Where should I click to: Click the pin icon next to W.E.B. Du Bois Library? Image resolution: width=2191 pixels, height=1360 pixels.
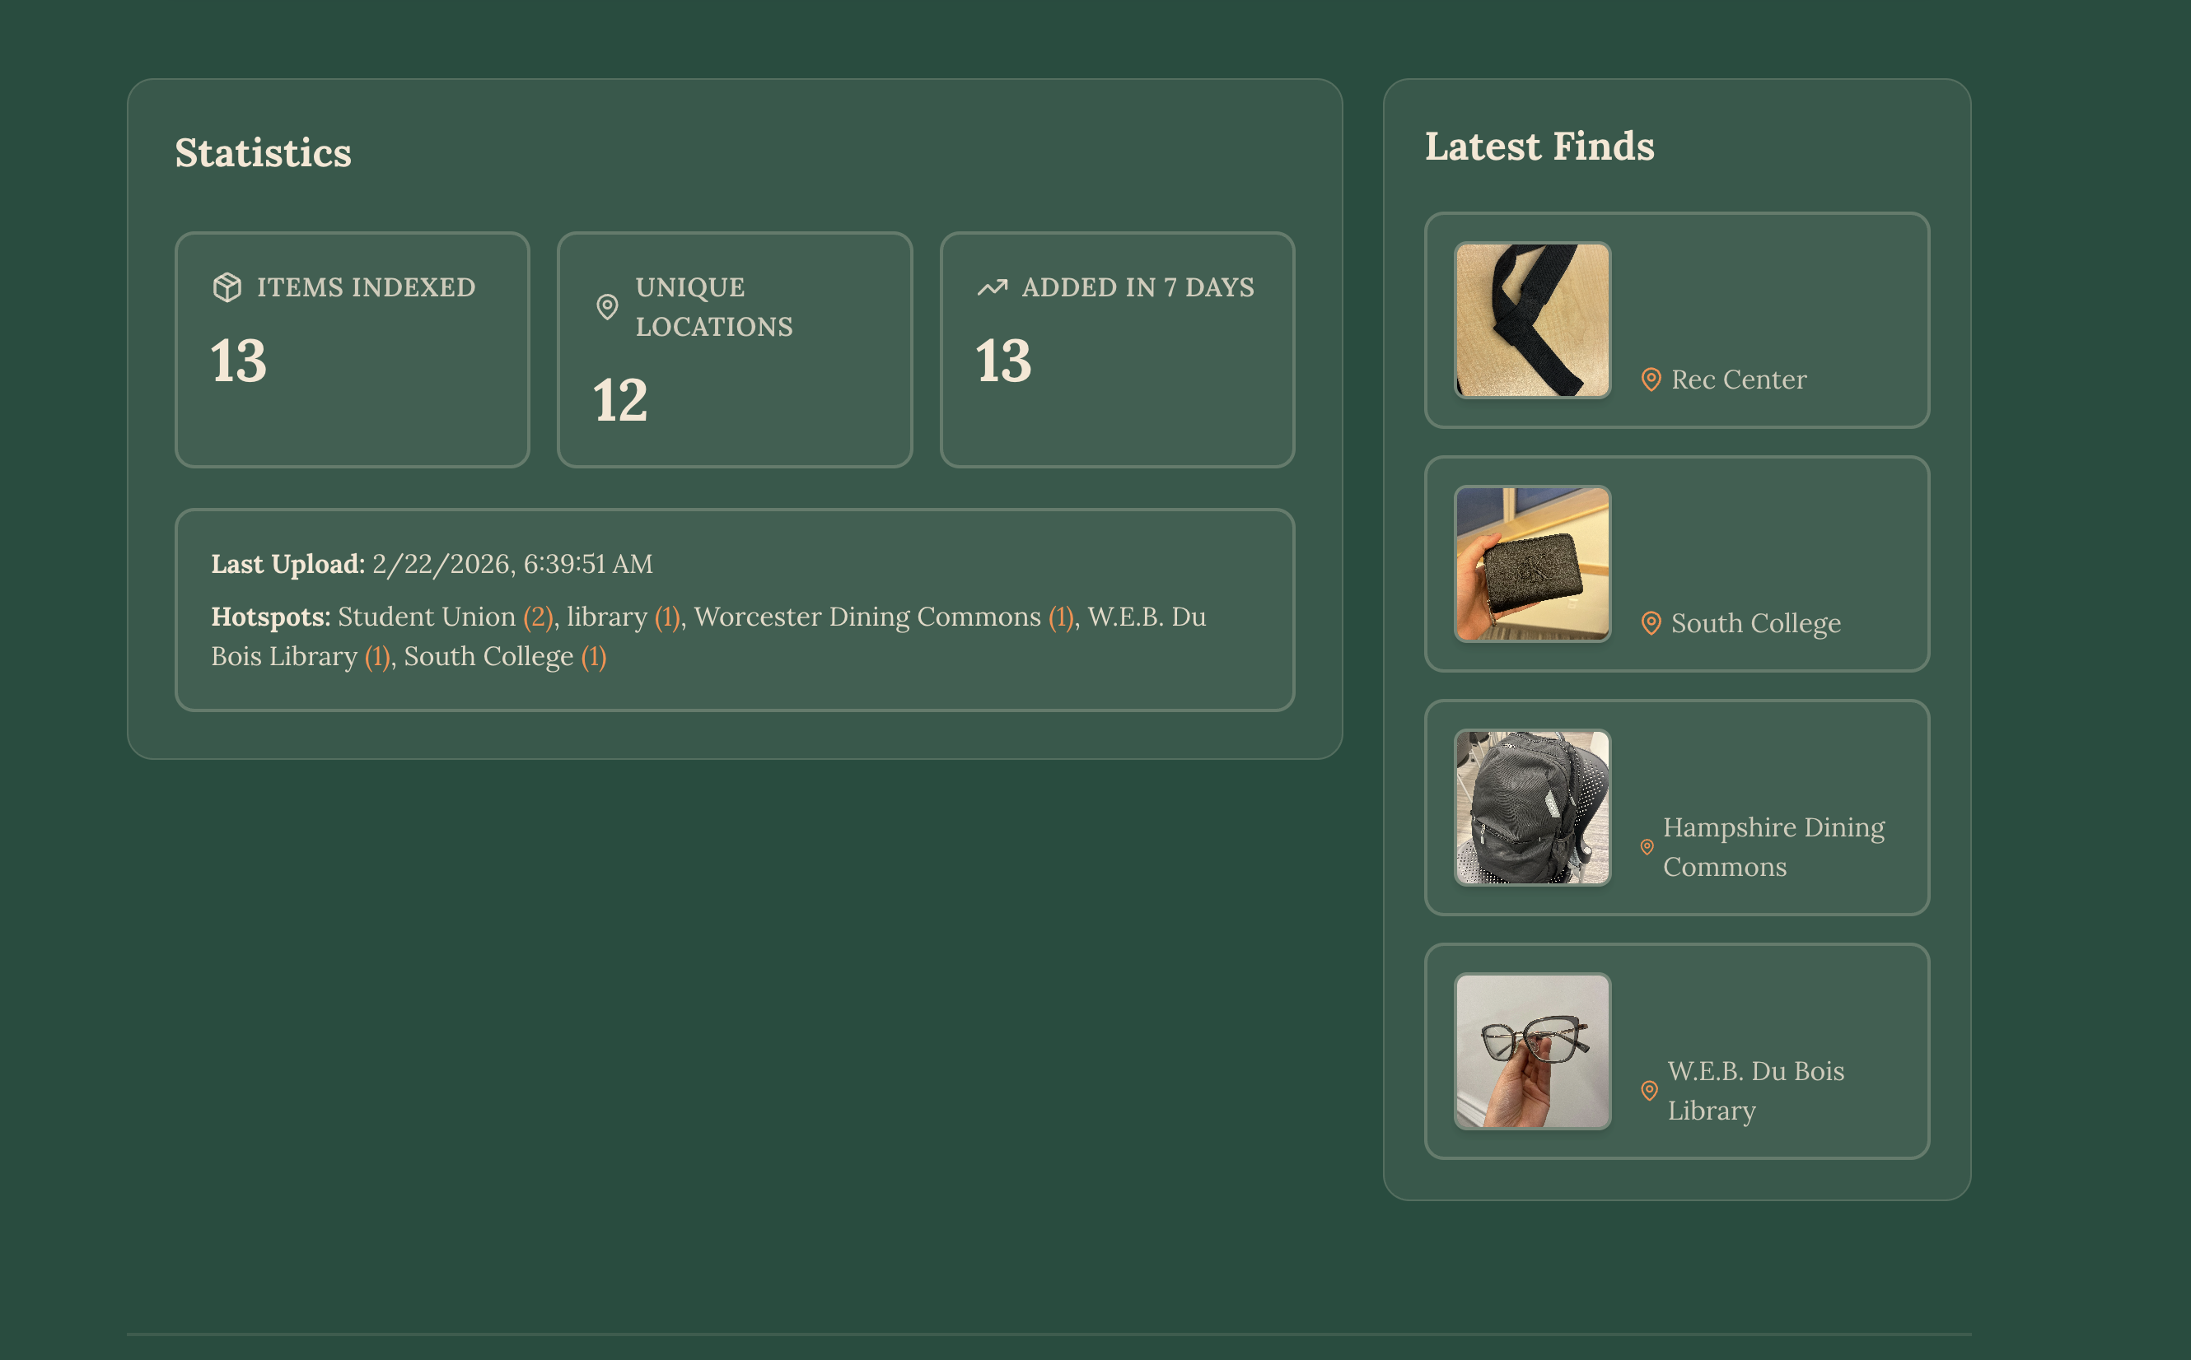(x=1648, y=1090)
